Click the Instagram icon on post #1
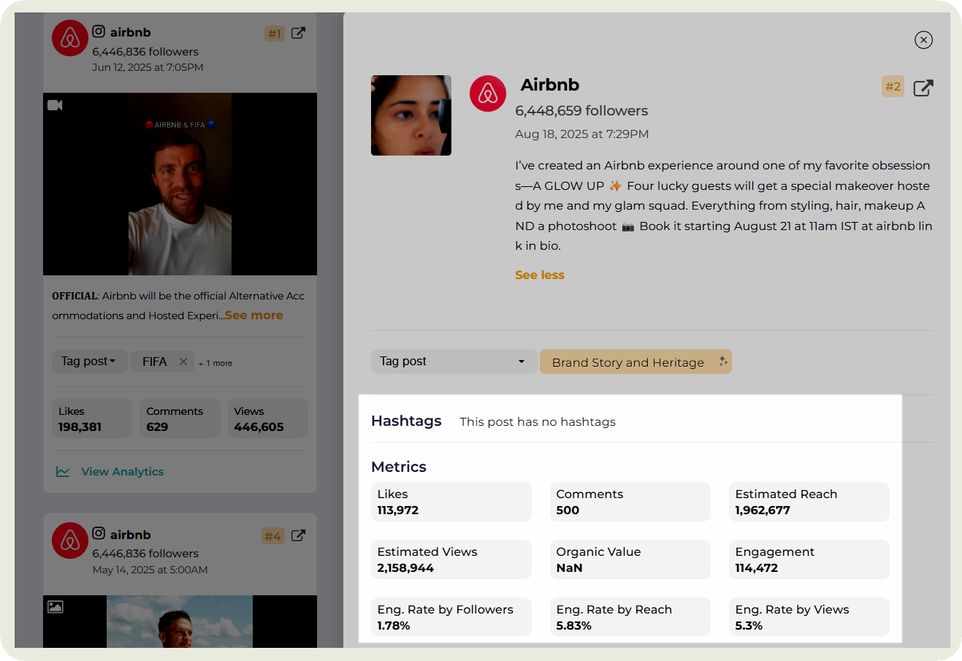The image size is (962, 661). tap(99, 31)
